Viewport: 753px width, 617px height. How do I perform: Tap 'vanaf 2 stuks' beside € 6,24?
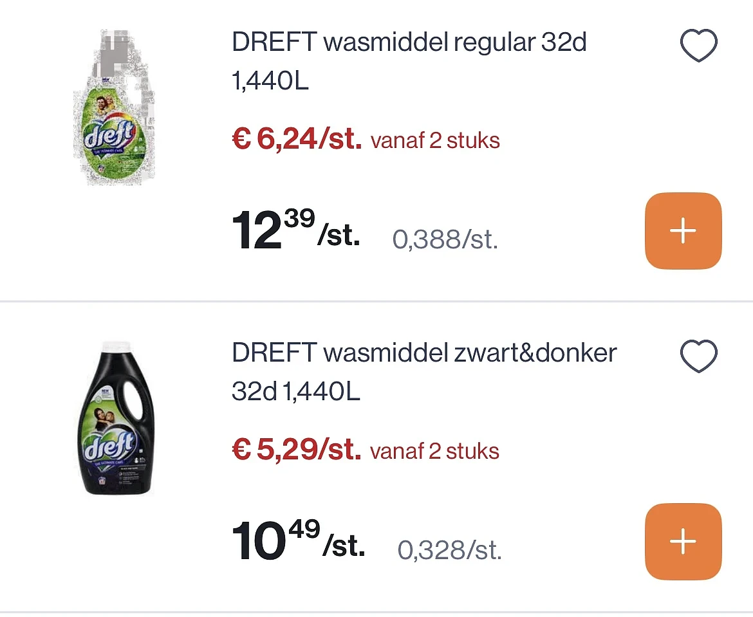click(x=435, y=141)
